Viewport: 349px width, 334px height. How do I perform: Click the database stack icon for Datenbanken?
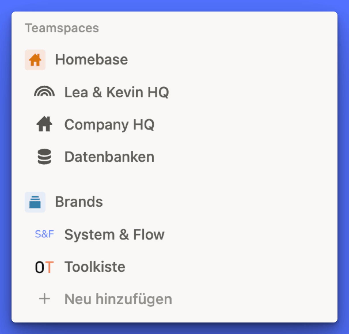44,157
